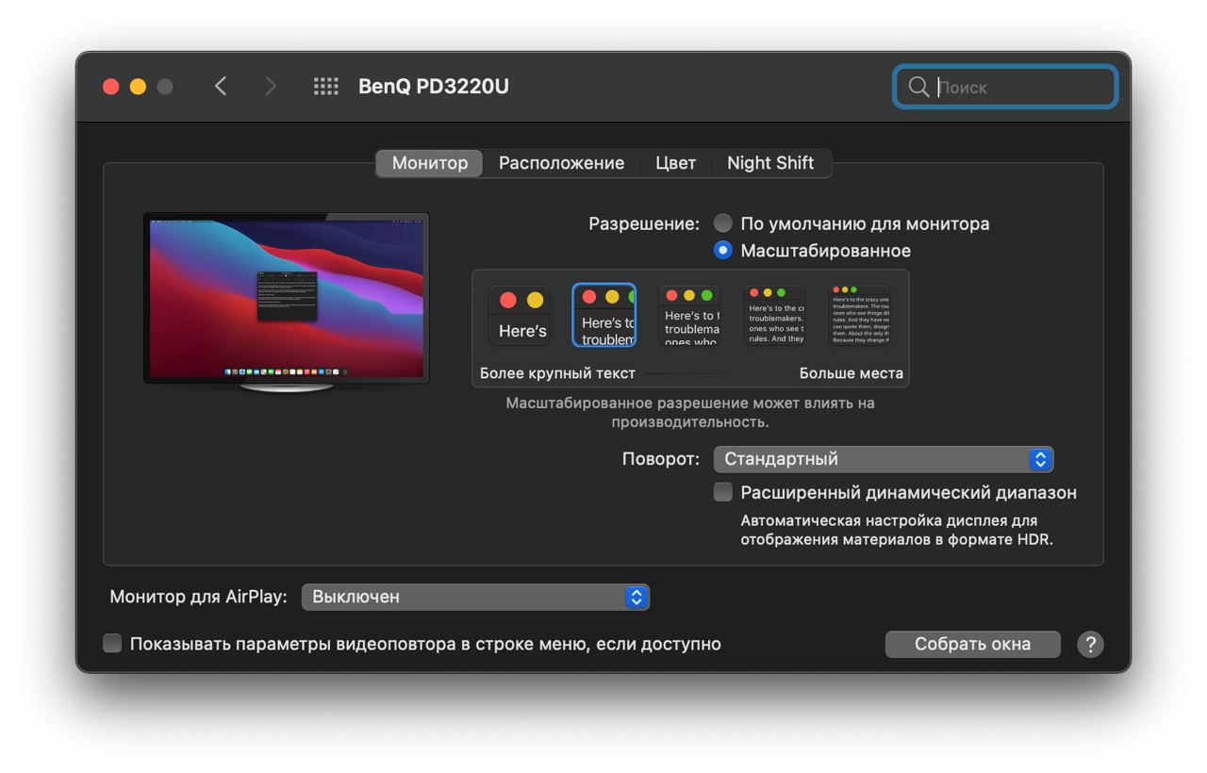Switch to the Night Shift tab
1207x773 pixels.
tap(770, 163)
